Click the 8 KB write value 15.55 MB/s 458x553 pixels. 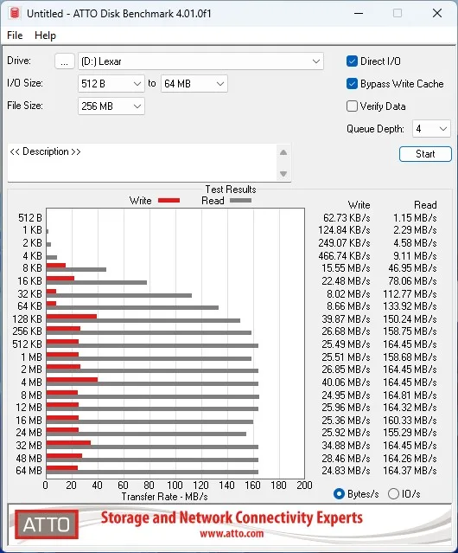(x=346, y=268)
